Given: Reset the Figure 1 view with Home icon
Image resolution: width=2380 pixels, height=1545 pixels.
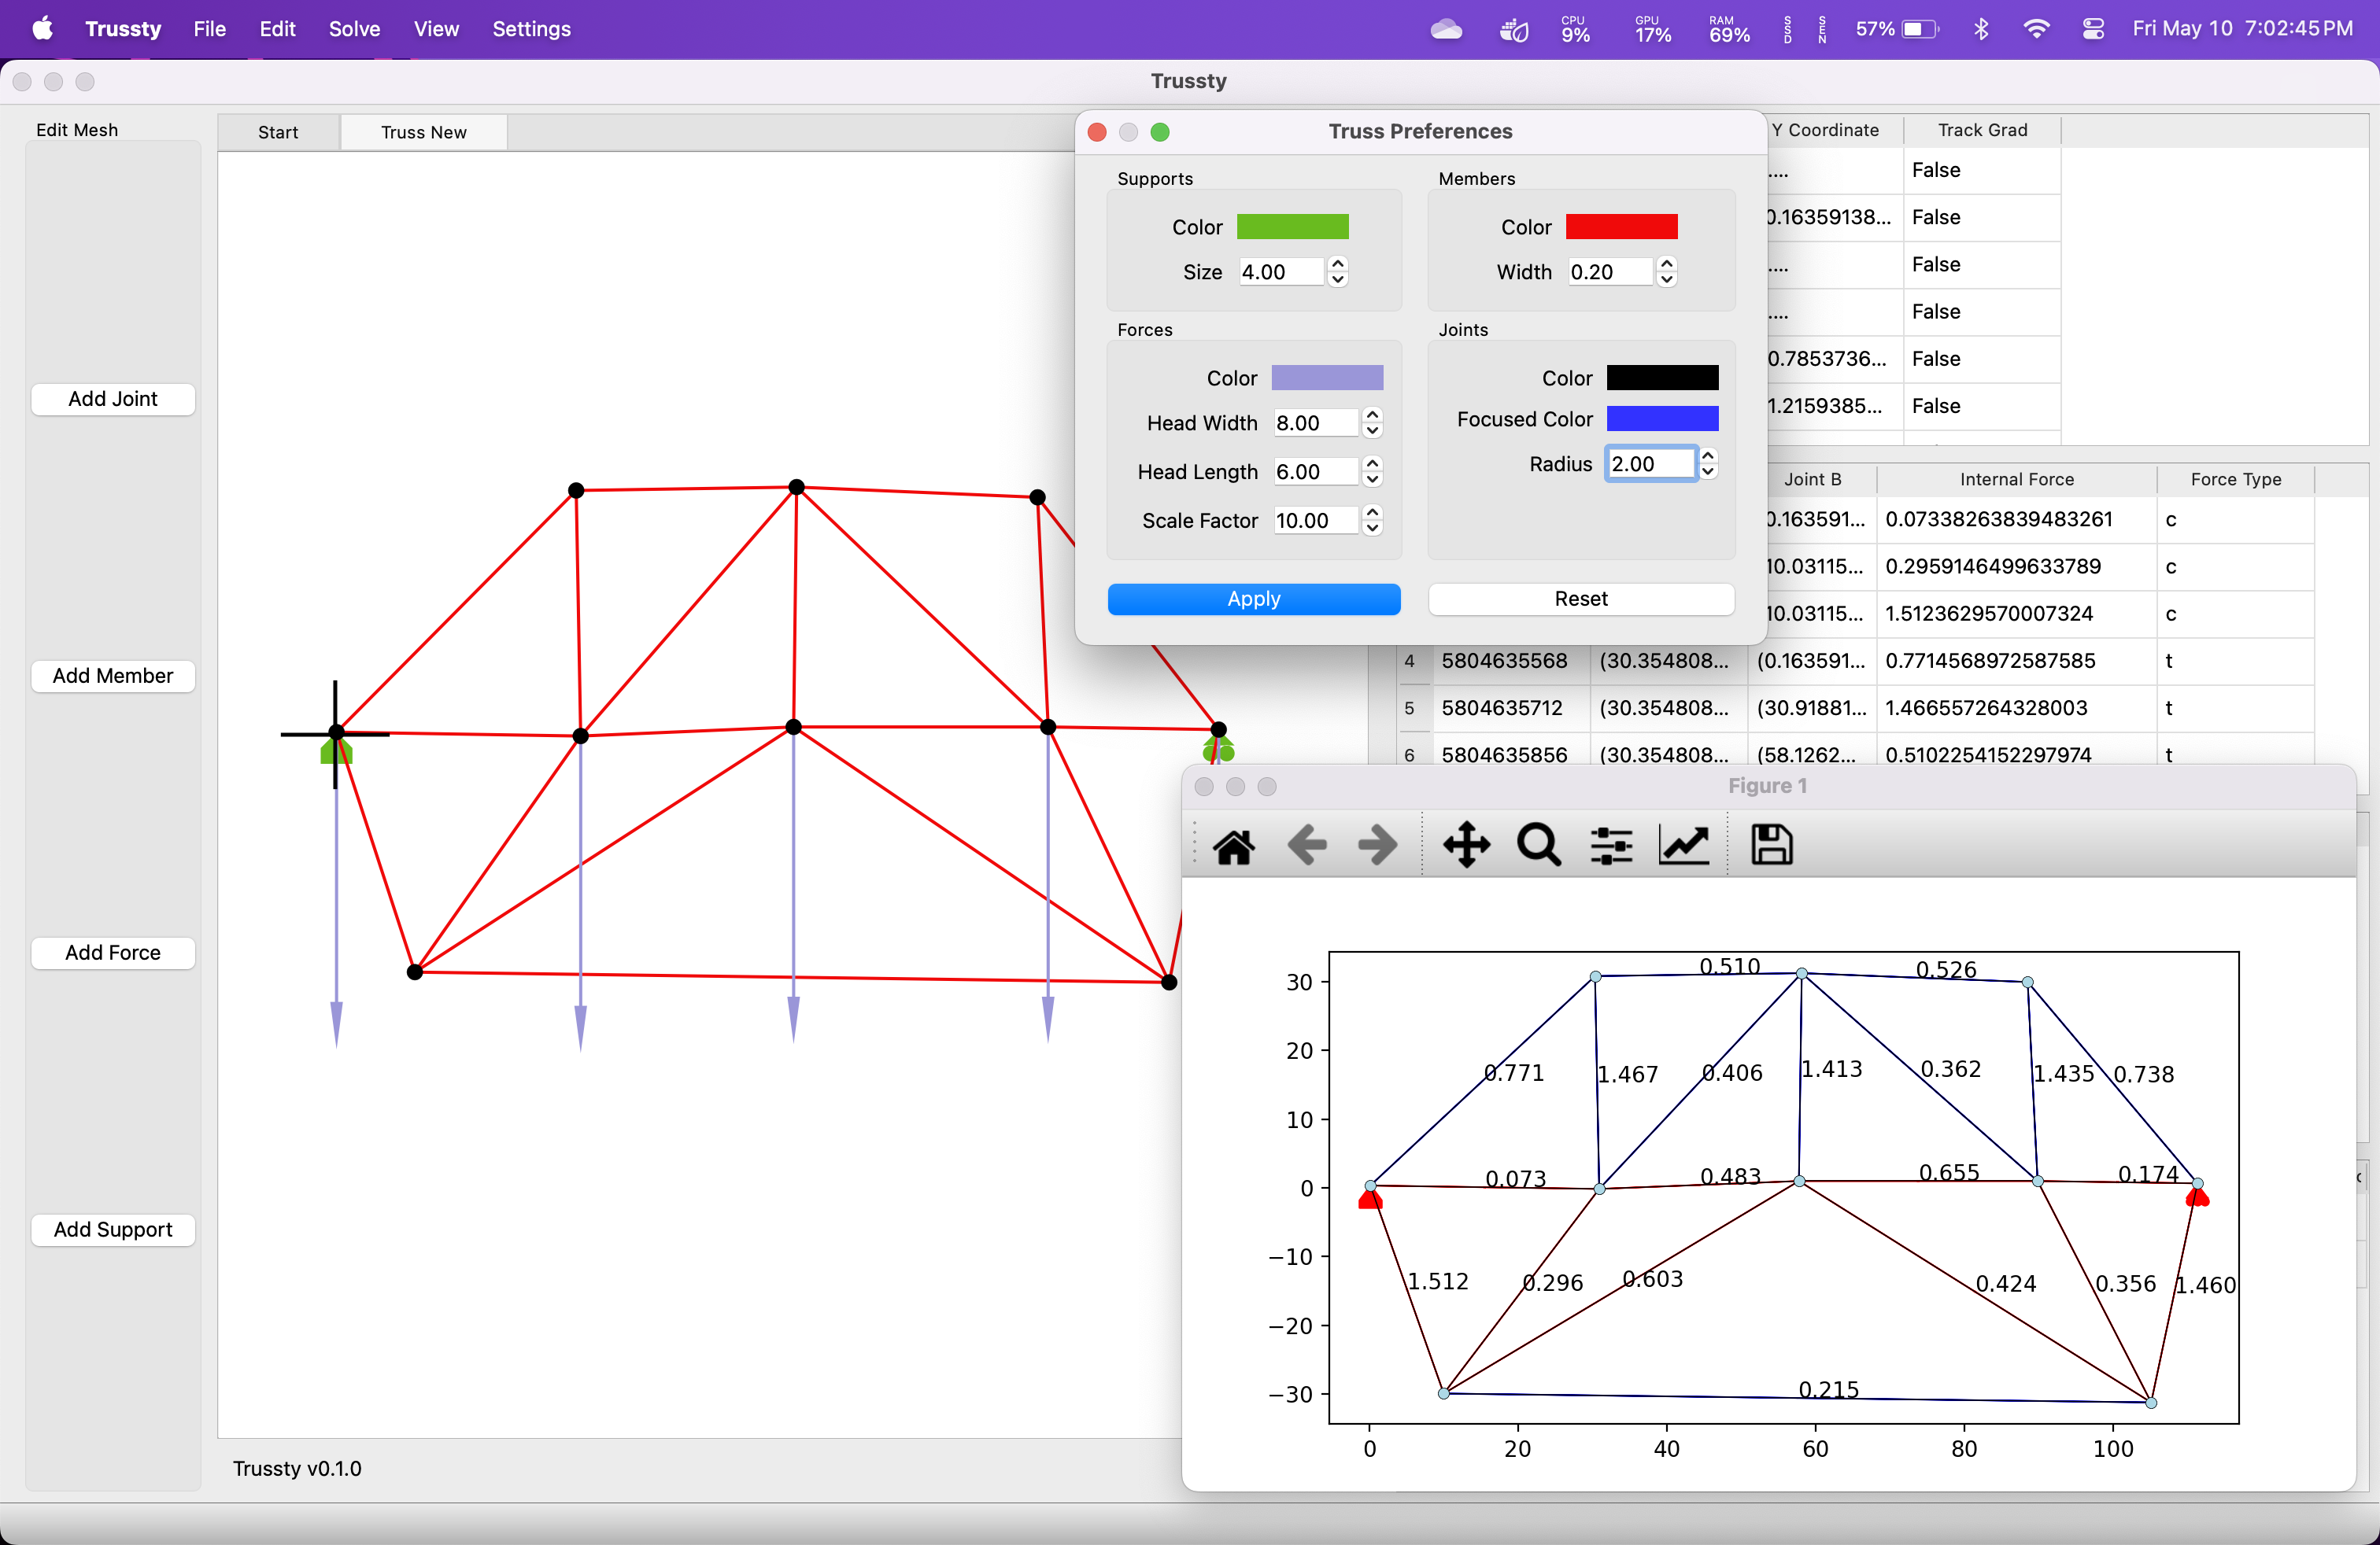Looking at the screenshot, I should point(1233,846).
